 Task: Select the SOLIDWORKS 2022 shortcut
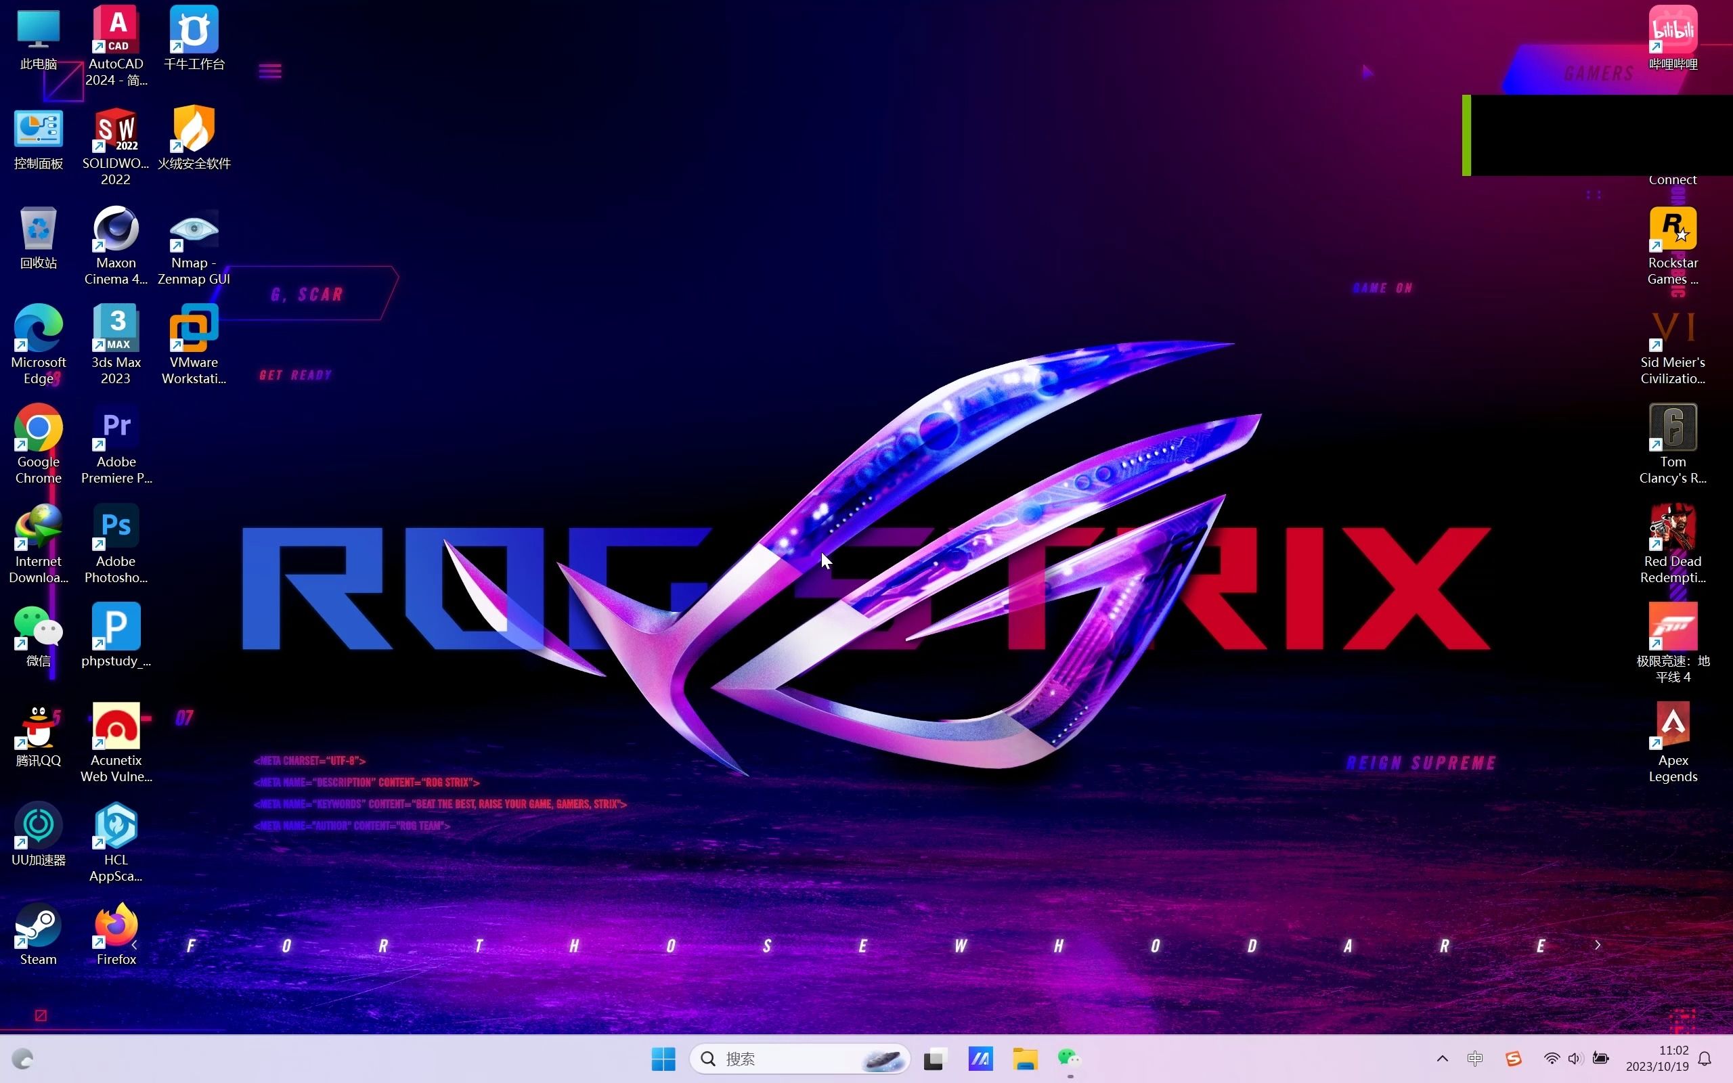pyautogui.click(x=115, y=147)
